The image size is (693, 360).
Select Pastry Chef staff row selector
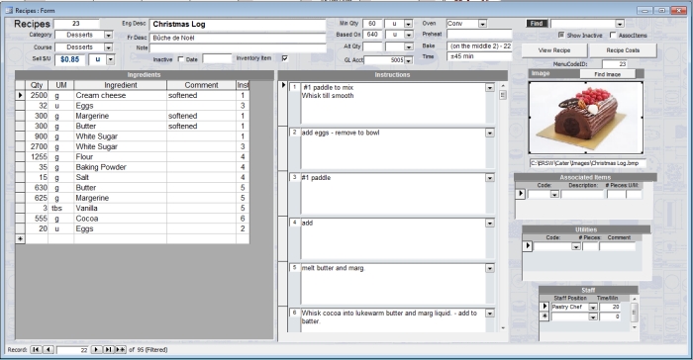(544, 307)
